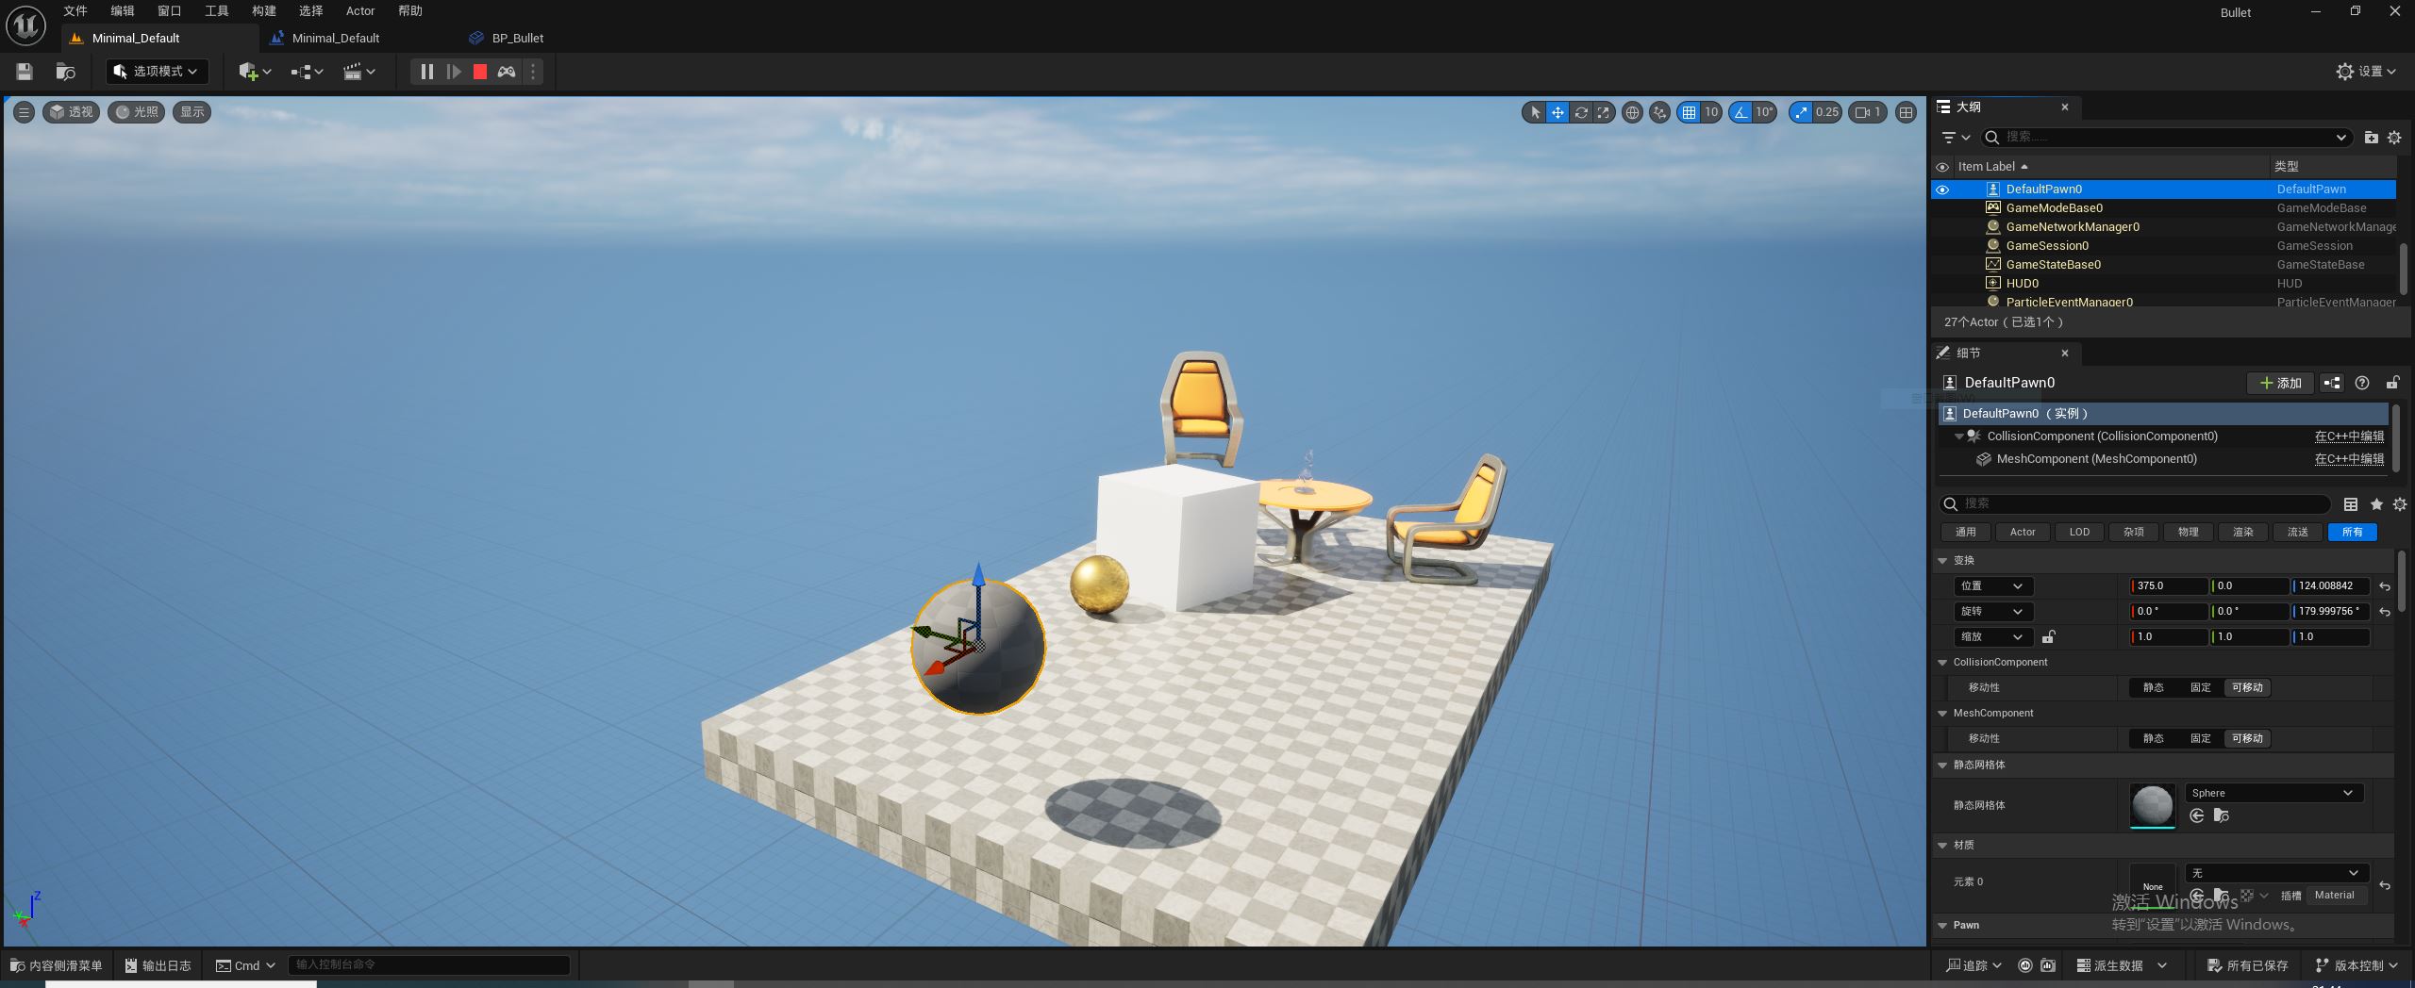Click the Details help question mark icon

pos(2362,383)
